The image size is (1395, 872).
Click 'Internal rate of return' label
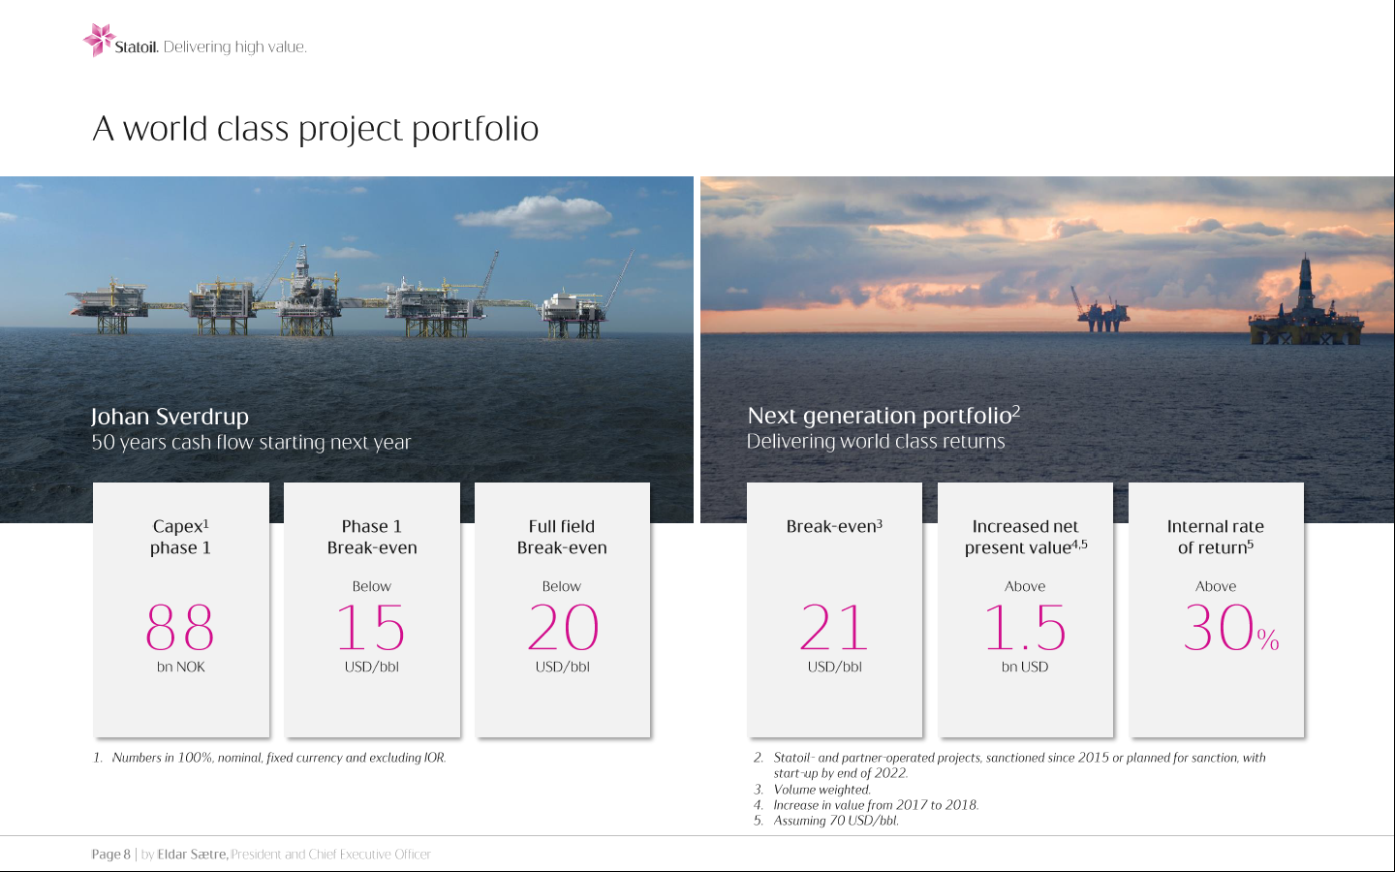point(1216,537)
